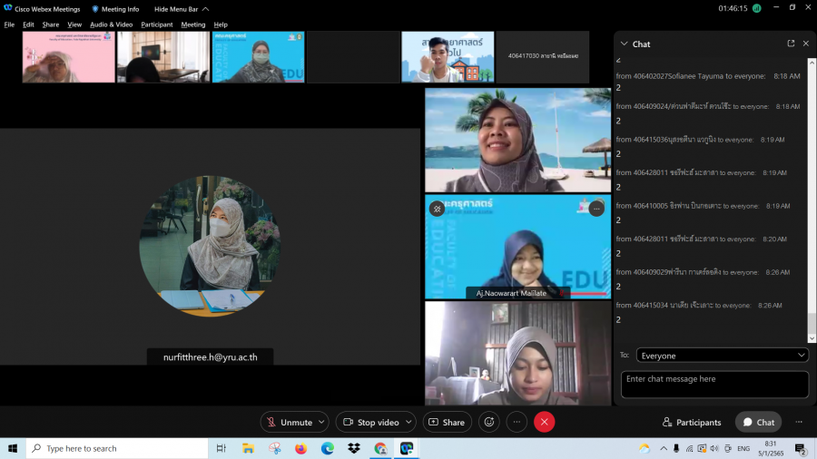Viewport: 817px width, 459px height.
Task: Click the red leave meeting icon
Action: [x=544, y=422]
